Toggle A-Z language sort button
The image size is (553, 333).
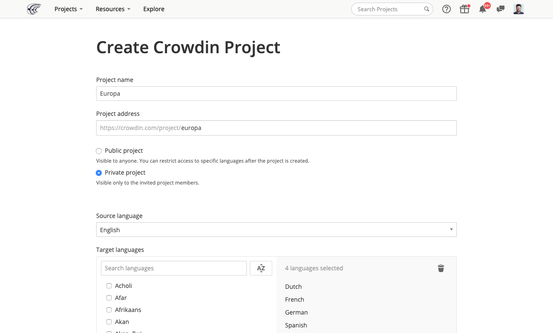tap(261, 268)
